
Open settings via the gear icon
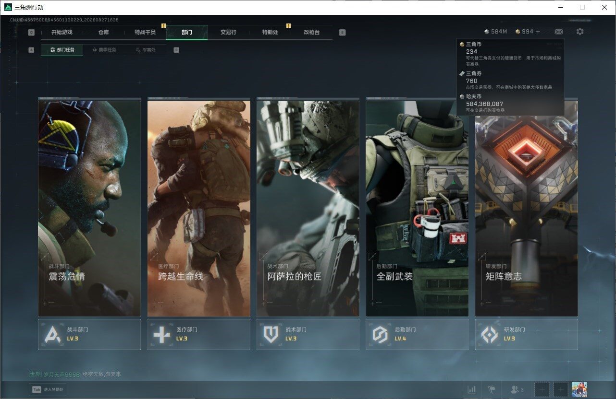(x=580, y=32)
